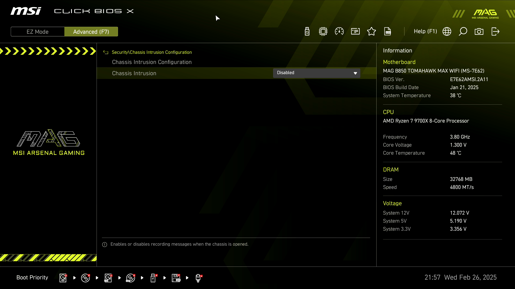Select the first hard disk boot device
The height and width of the screenshot is (289, 515).
click(x=63, y=278)
